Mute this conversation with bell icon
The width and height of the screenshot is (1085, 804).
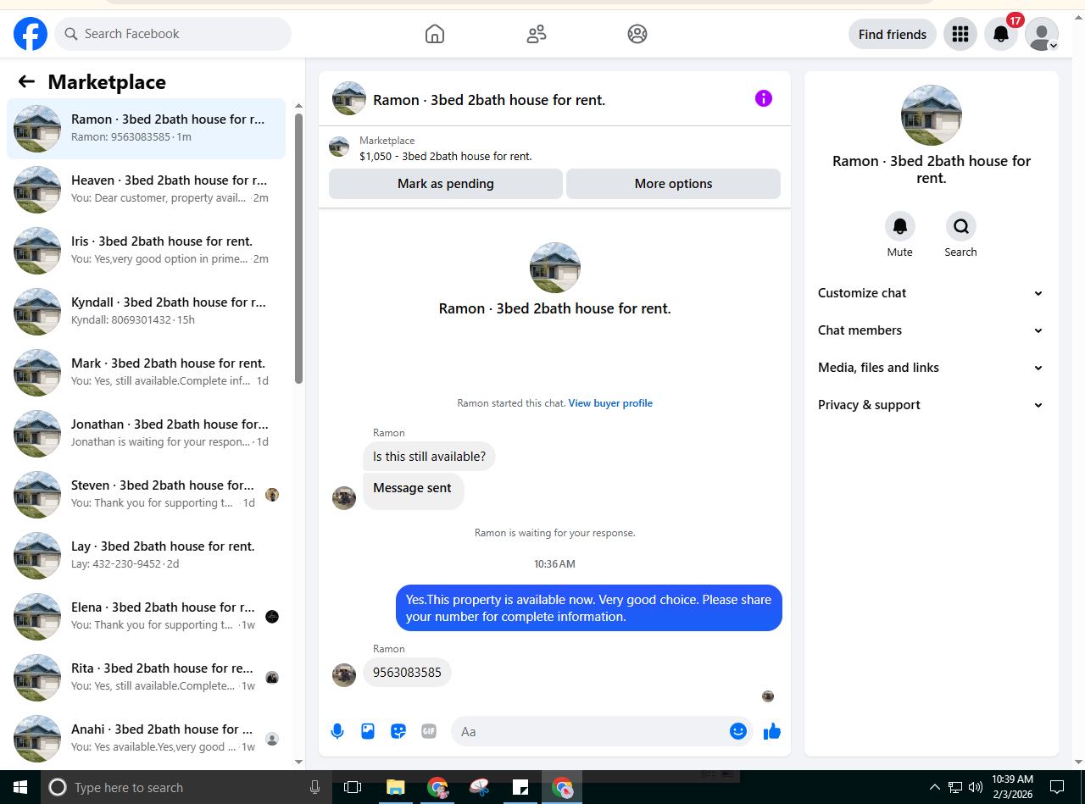click(x=900, y=226)
